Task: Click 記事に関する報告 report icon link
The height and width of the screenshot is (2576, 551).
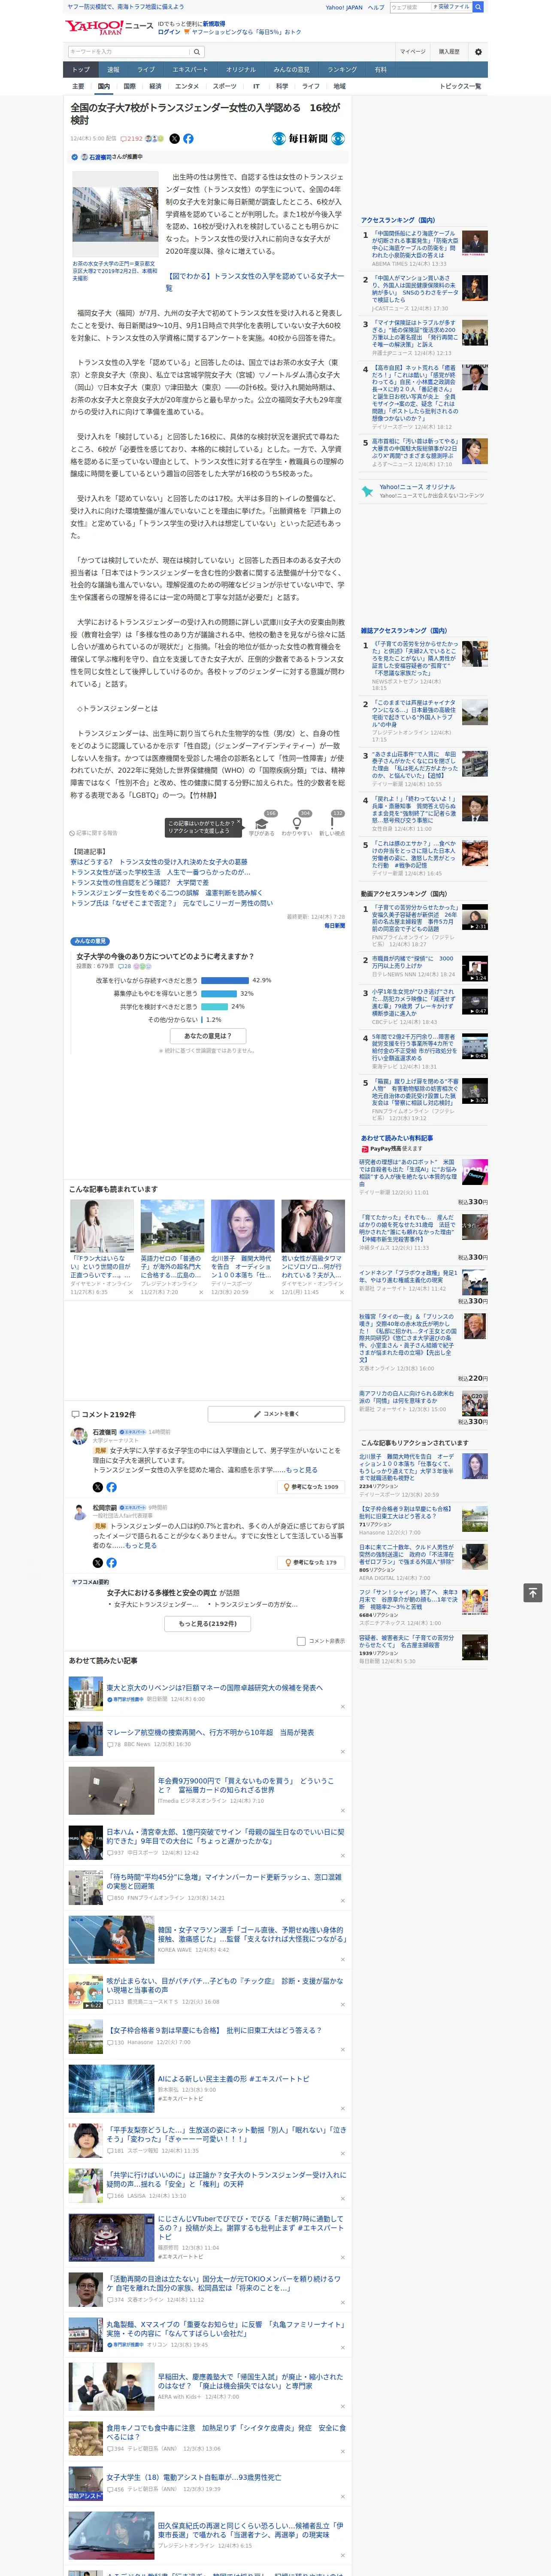Action: tap(94, 832)
